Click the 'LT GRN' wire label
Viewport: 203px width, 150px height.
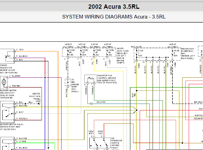click(x=23, y=142)
